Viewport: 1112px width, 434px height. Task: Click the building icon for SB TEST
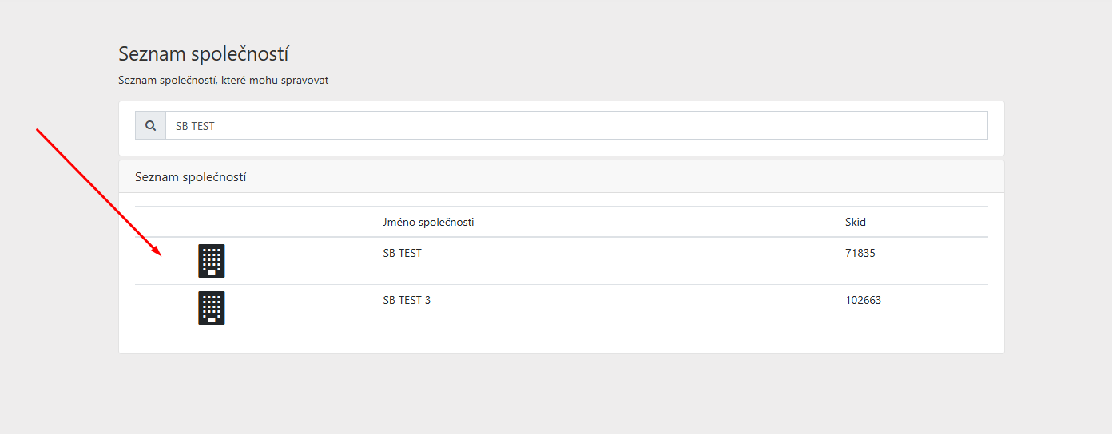(212, 261)
